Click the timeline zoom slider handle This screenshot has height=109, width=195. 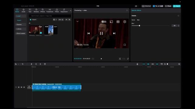pos(167,64)
